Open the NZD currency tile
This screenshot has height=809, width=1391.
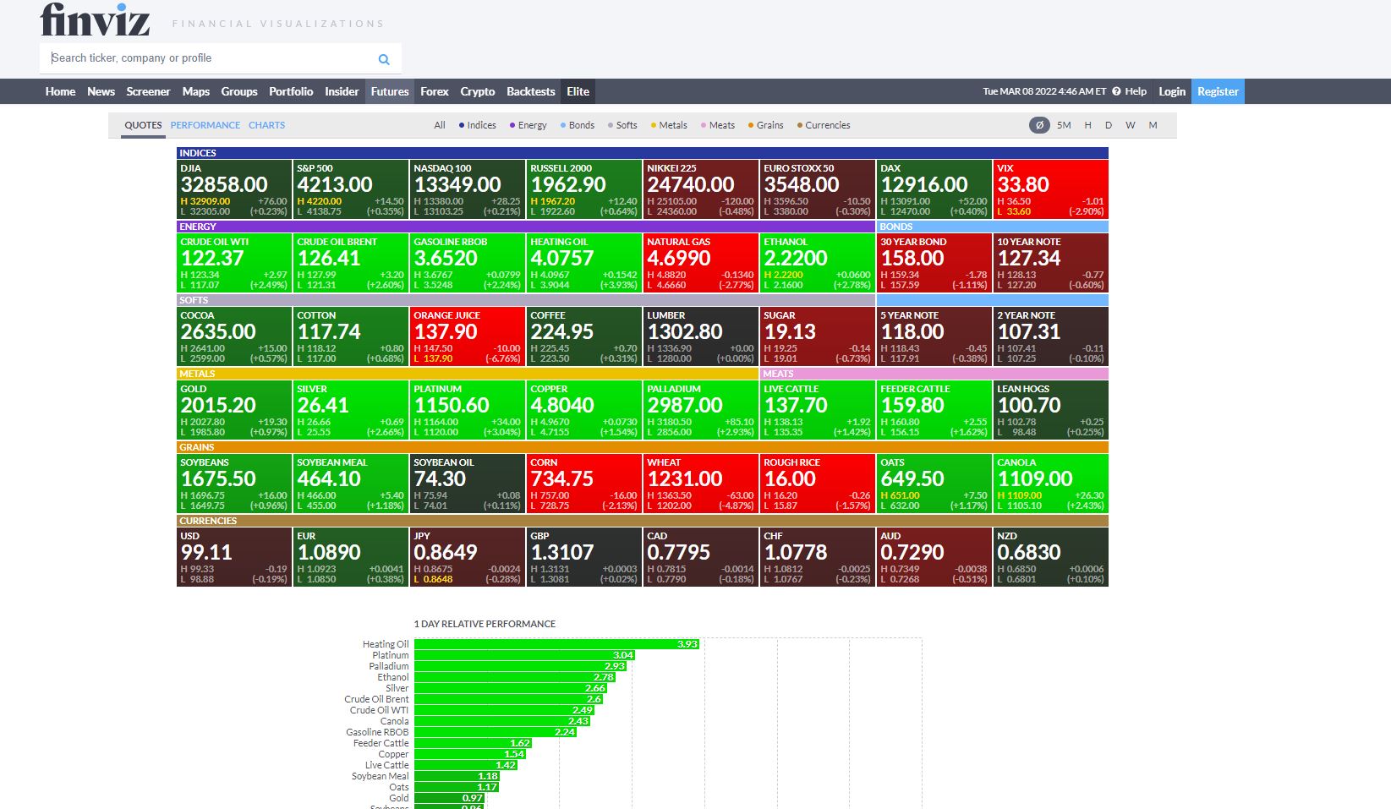tap(1050, 557)
